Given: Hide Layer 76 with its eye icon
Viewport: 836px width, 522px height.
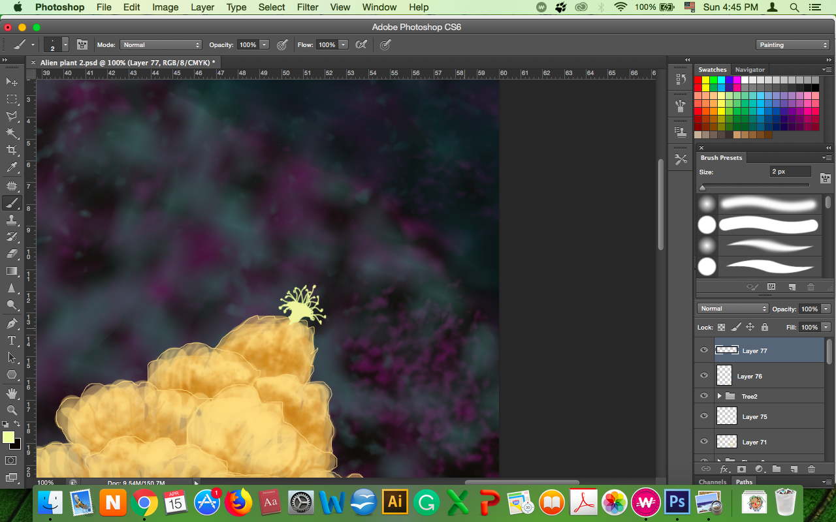Looking at the screenshot, I should [704, 376].
